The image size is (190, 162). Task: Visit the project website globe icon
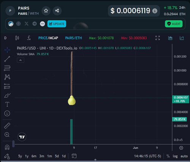click(x=19, y=24)
